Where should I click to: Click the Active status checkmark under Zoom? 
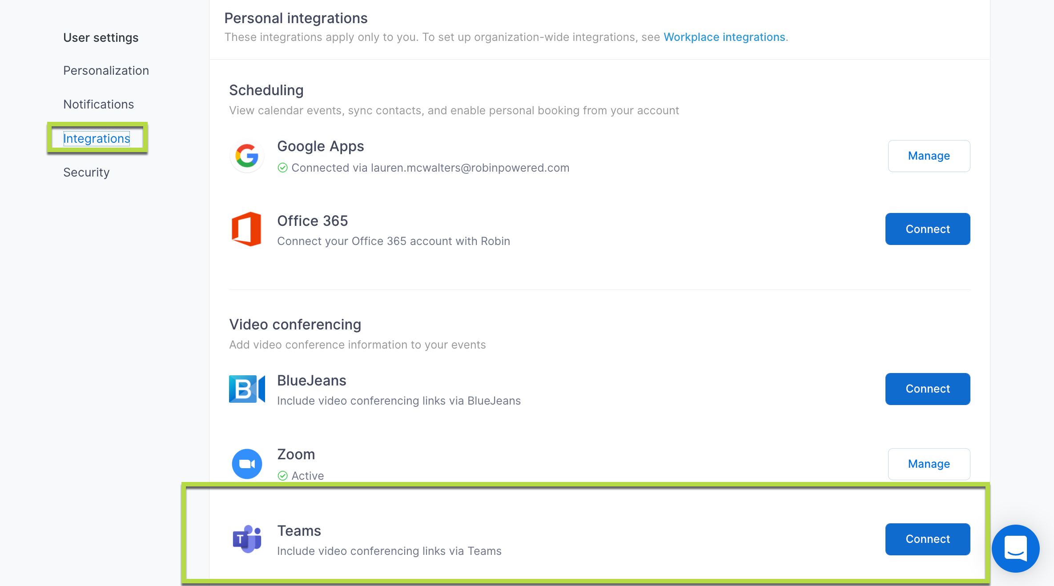[283, 476]
